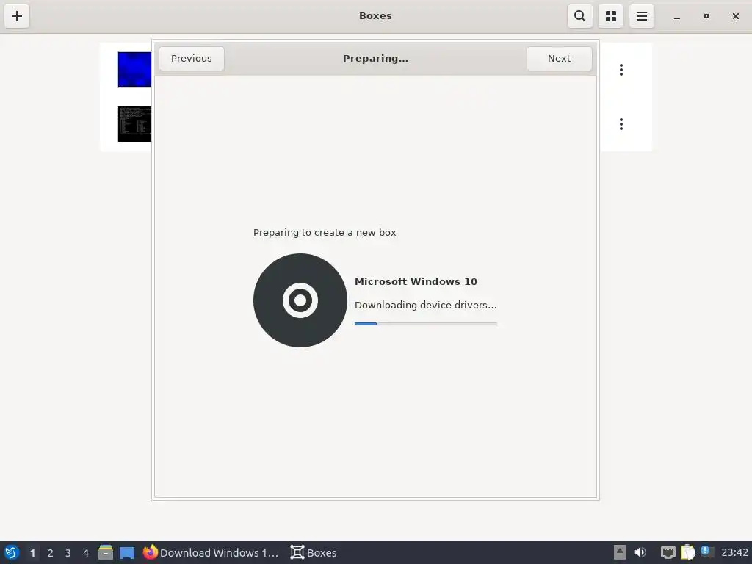Switch to workspace 2
The image size is (752, 564).
click(51, 553)
